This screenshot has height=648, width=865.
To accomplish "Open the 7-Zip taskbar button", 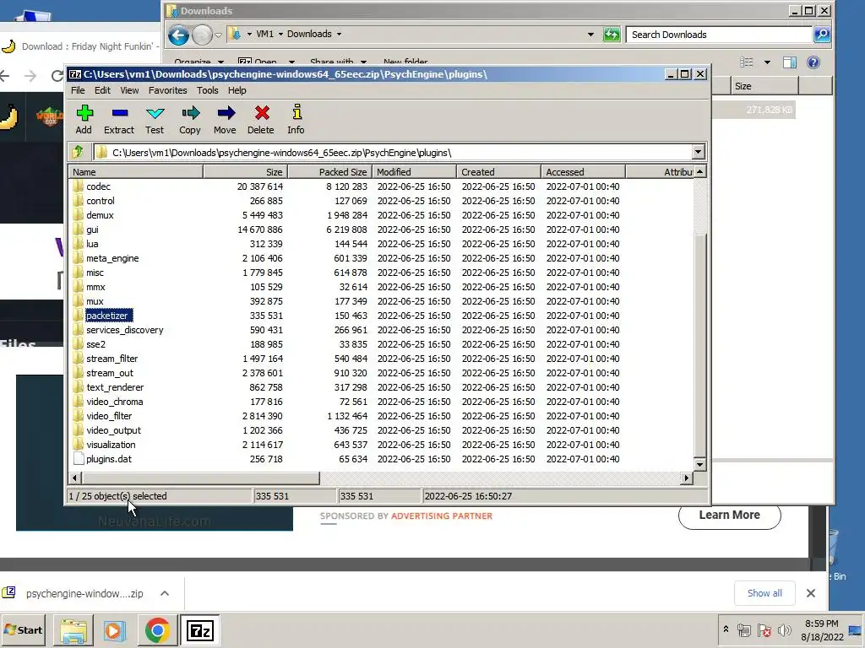I will pyautogui.click(x=199, y=630).
